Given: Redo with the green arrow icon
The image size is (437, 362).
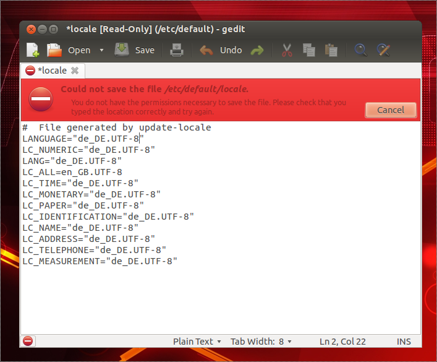Looking at the screenshot, I should click(257, 50).
